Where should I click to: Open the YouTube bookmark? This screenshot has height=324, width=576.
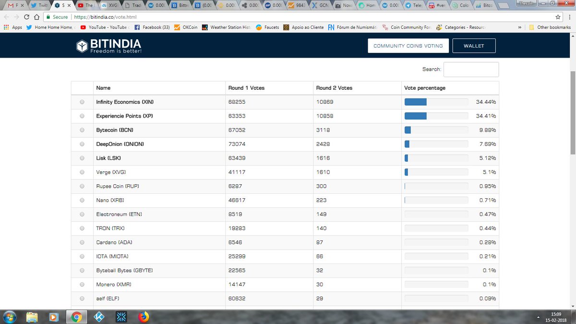coord(105,27)
